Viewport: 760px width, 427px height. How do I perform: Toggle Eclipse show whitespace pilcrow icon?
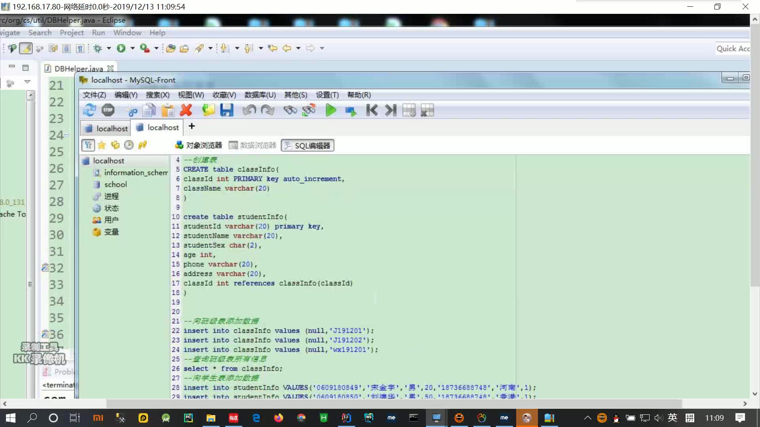click(x=80, y=49)
